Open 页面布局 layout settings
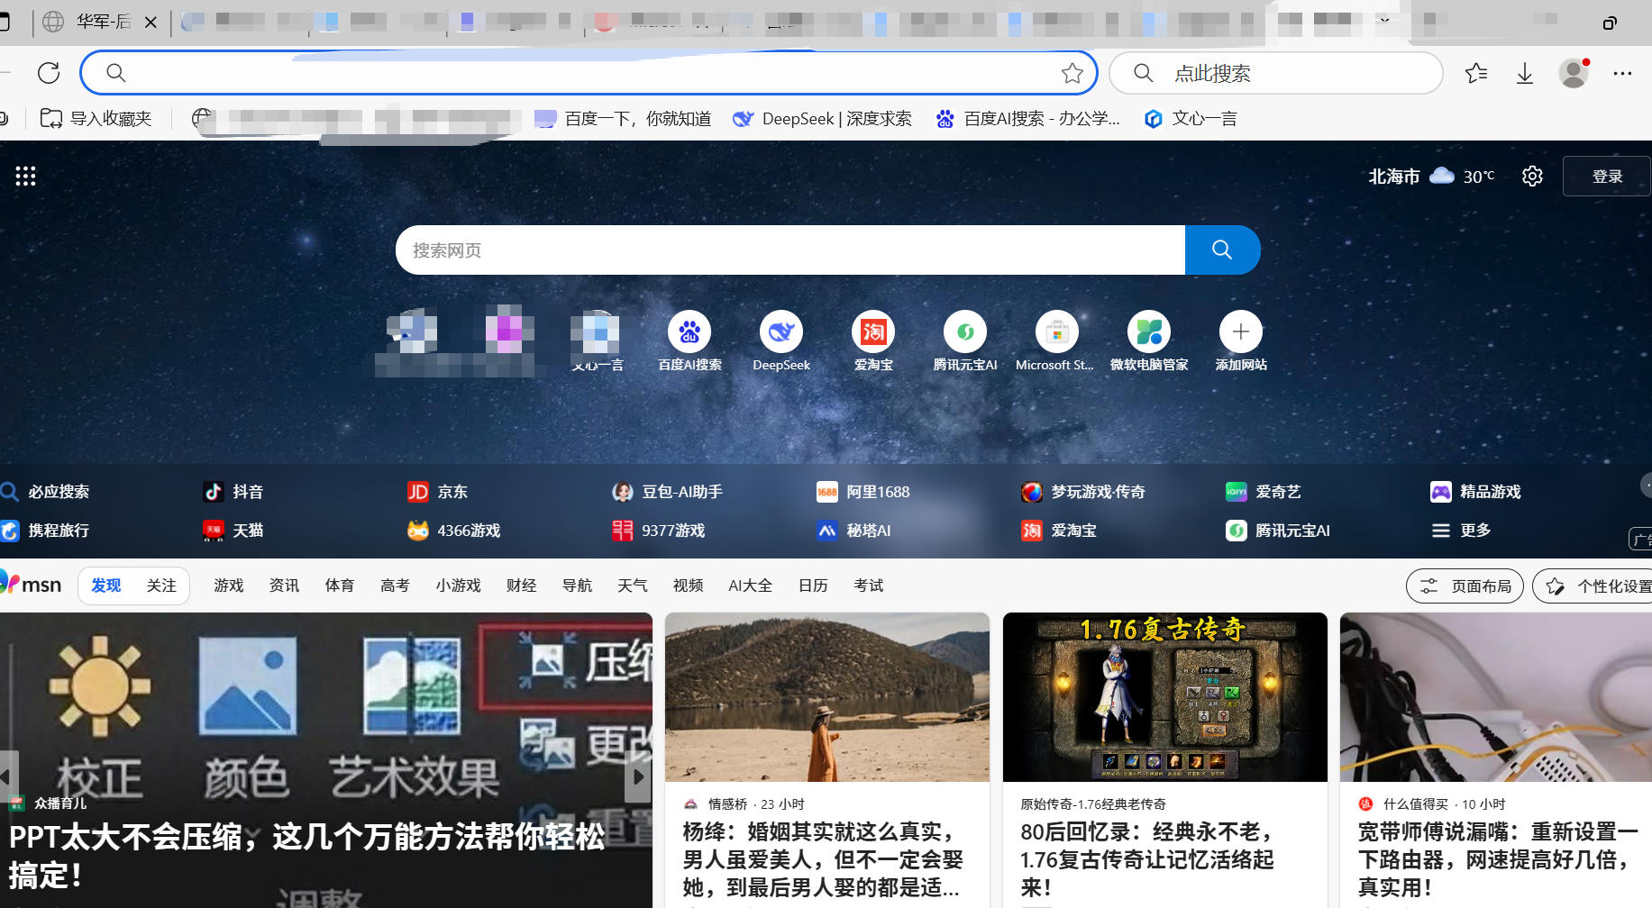This screenshot has height=908, width=1652. pyautogui.click(x=1465, y=586)
